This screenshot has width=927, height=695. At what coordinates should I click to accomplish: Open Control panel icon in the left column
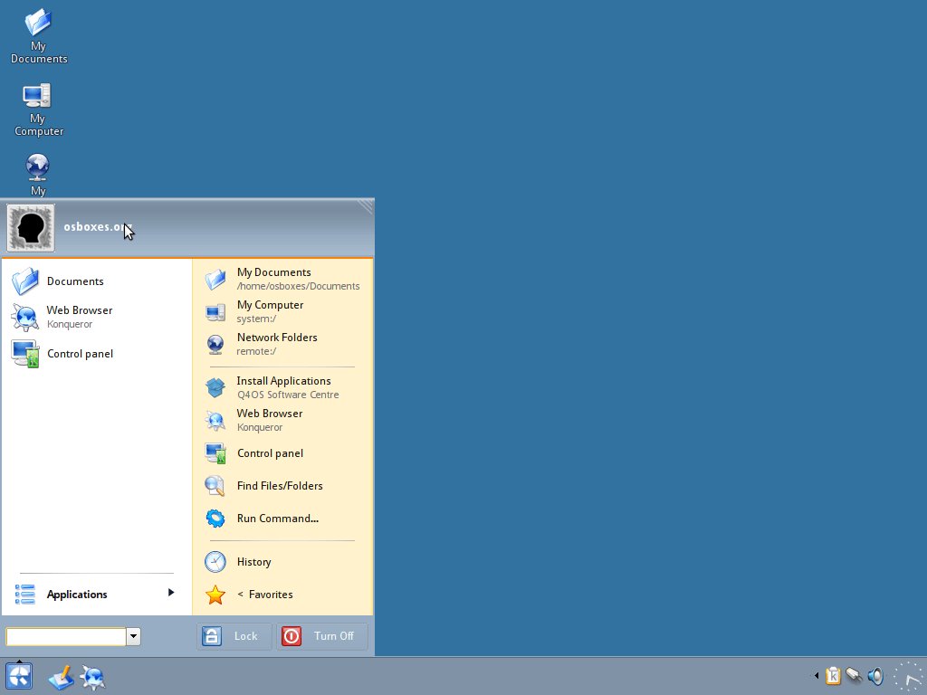pyautogui.click(x=25, y=354)
